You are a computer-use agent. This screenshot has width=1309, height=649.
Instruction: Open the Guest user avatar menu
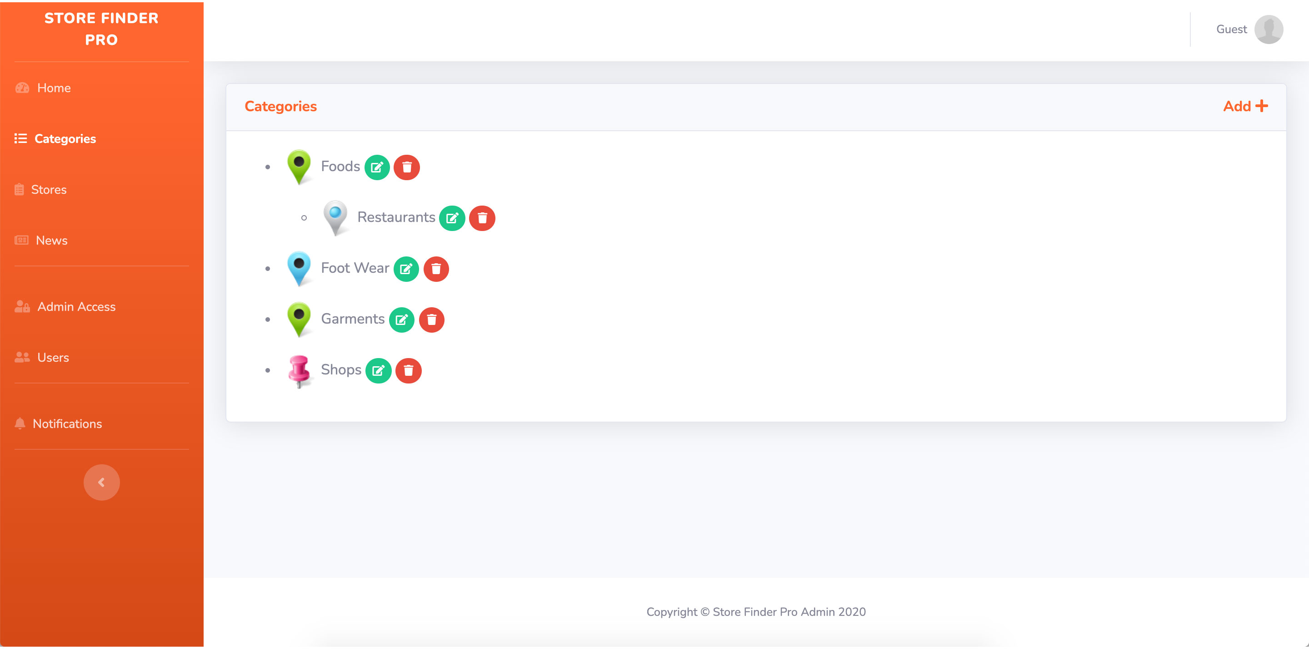pos(1269,29)
